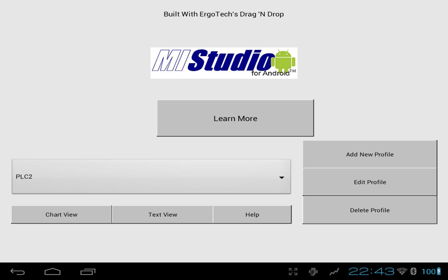
Task: Tap the fullscreen expand icon in status bar
Action: point(293,272)
